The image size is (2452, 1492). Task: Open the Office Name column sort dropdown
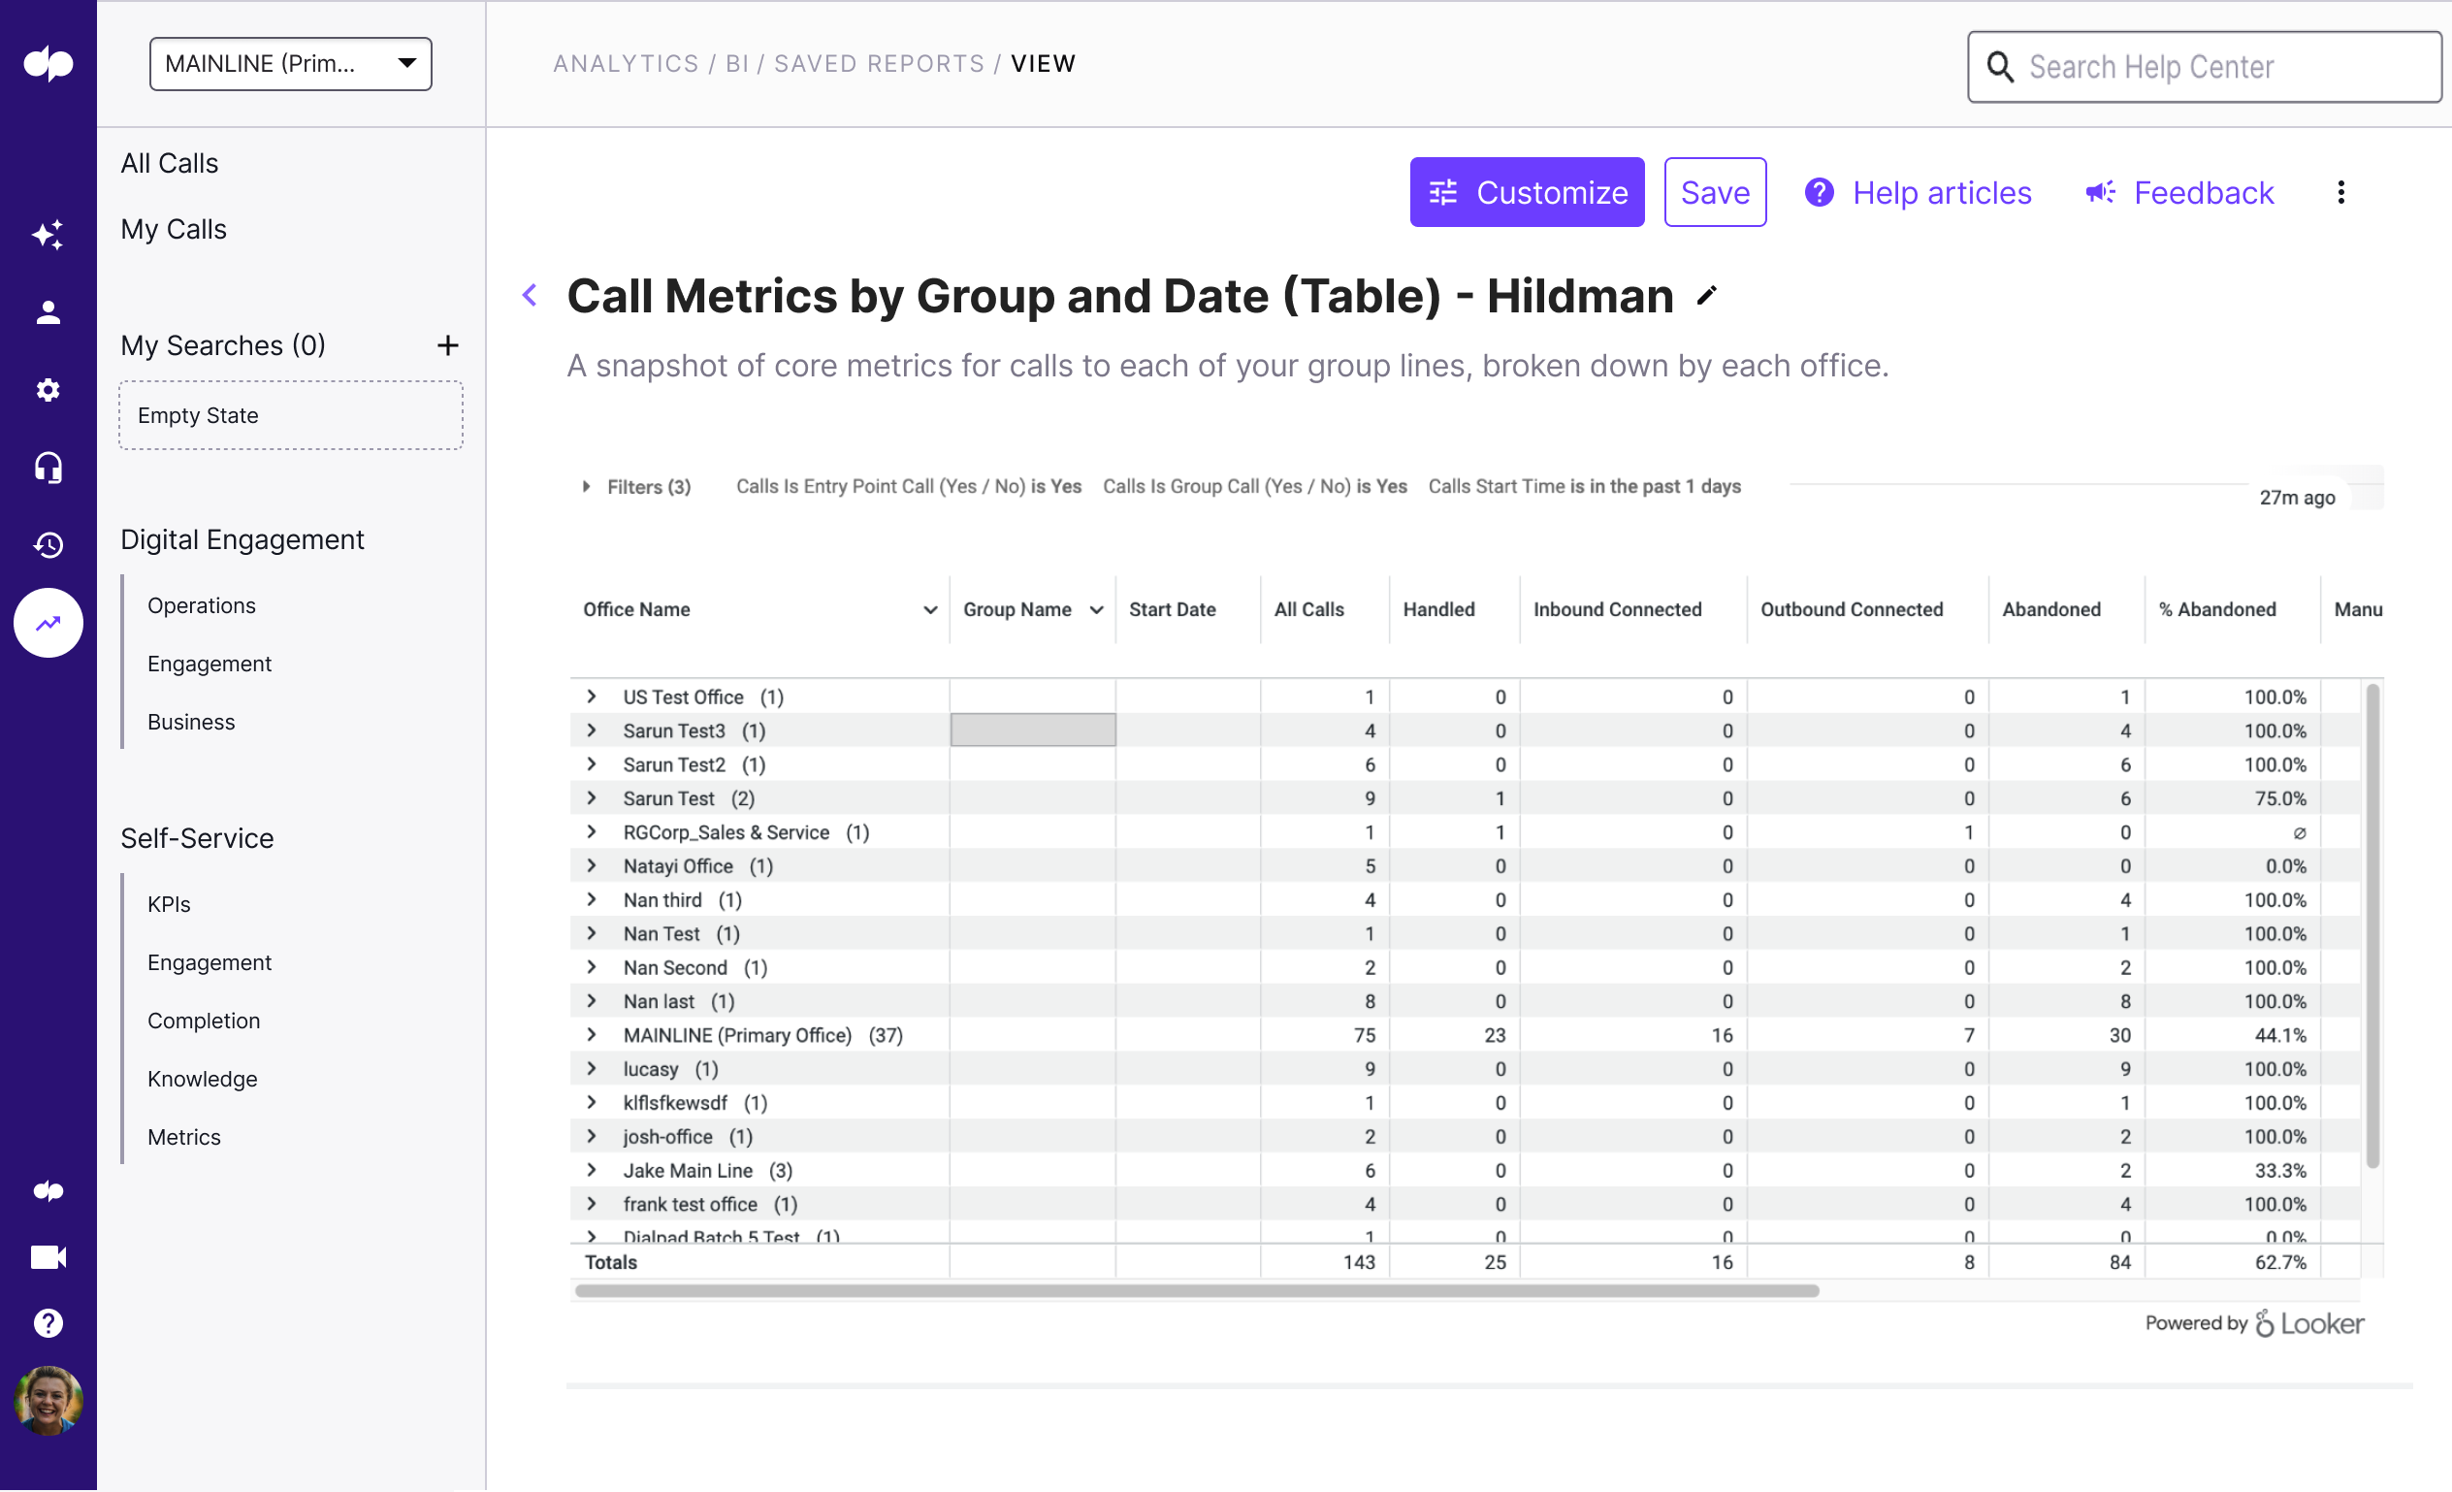point(928,609)
